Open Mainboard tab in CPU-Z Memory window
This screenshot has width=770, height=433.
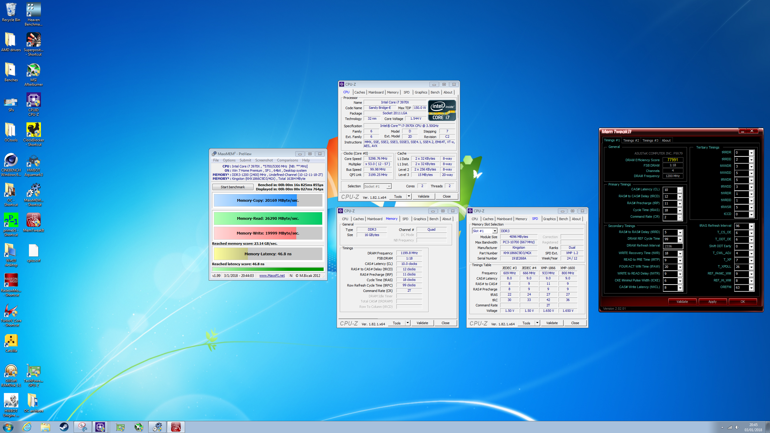point(374,219)
